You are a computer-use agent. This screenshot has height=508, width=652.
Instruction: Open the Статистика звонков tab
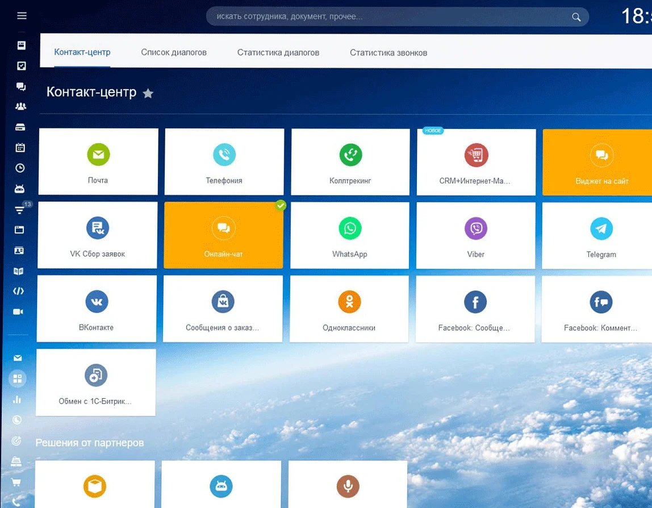tap(388, 53)
